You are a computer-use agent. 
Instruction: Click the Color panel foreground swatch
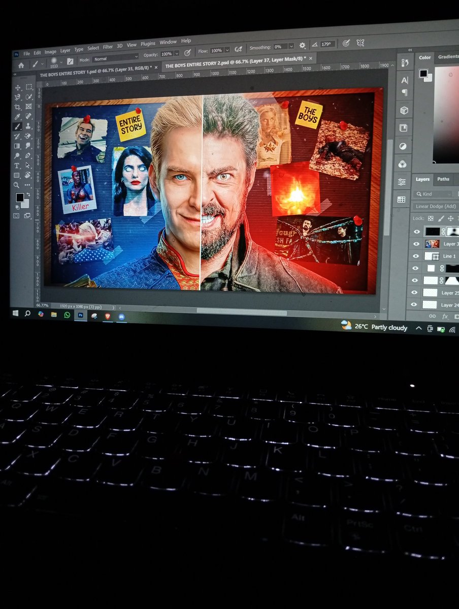coord(423,73)
